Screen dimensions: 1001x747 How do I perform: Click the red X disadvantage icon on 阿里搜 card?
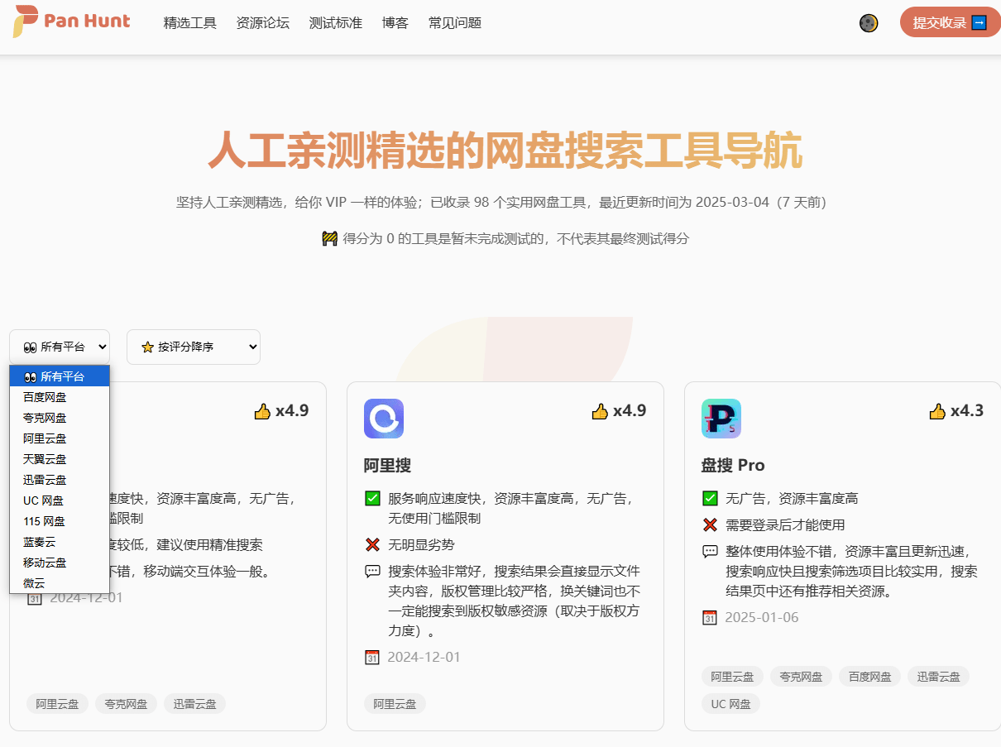(372, 544)
